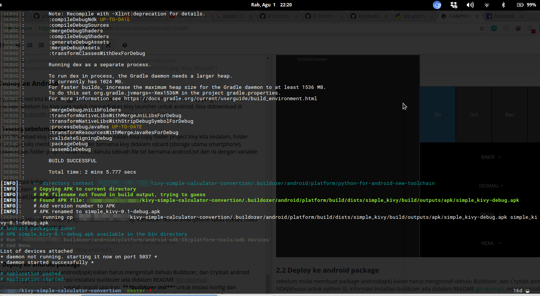This screenshot has height=296, width=540.
Task: Toggle fullscreen icon in editor toolbar
Action: tap(108, 45)
